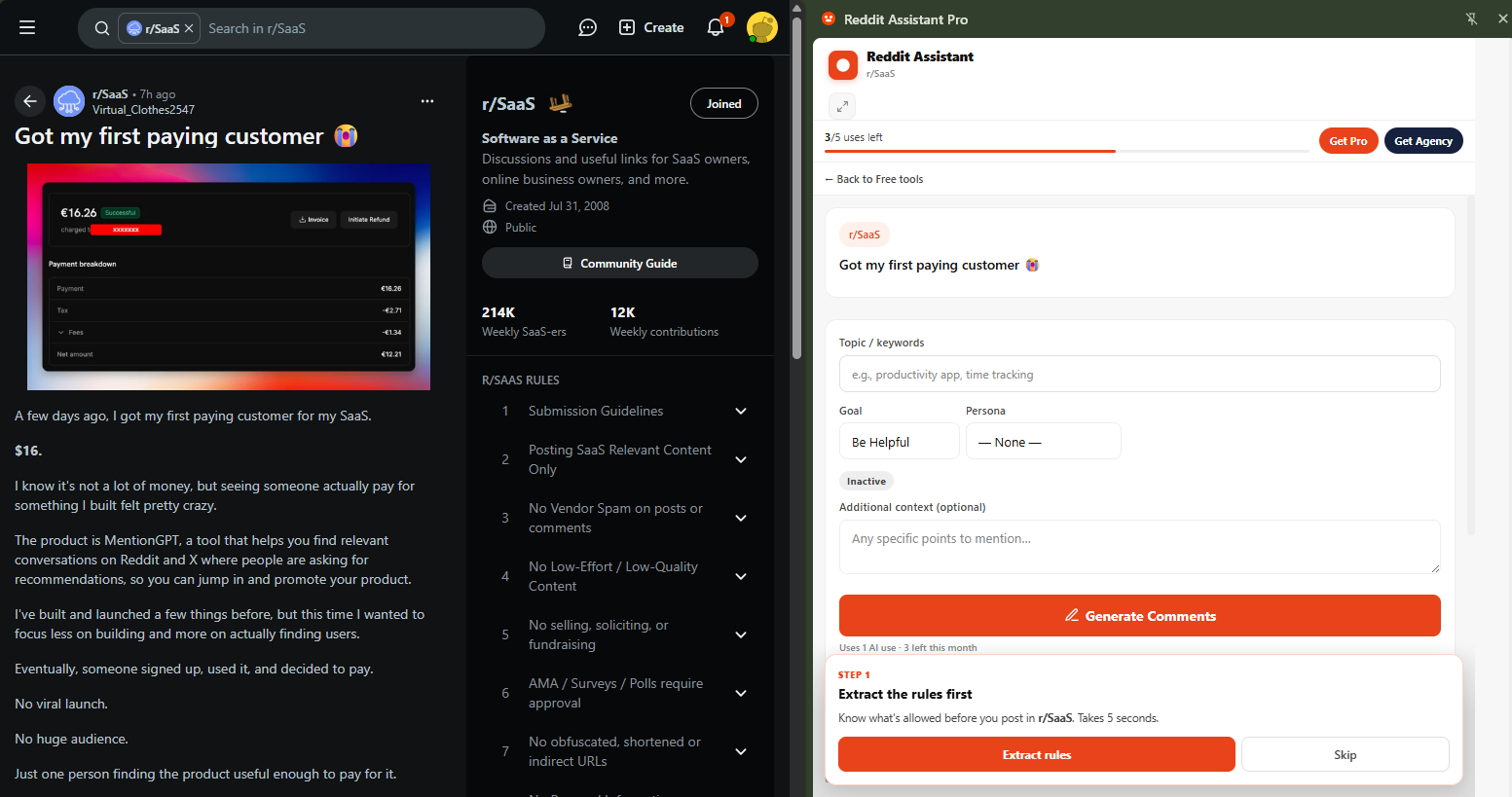
Task: Open the Goal dropdown showing Be Helpful
Action: (x=899, y=442)
